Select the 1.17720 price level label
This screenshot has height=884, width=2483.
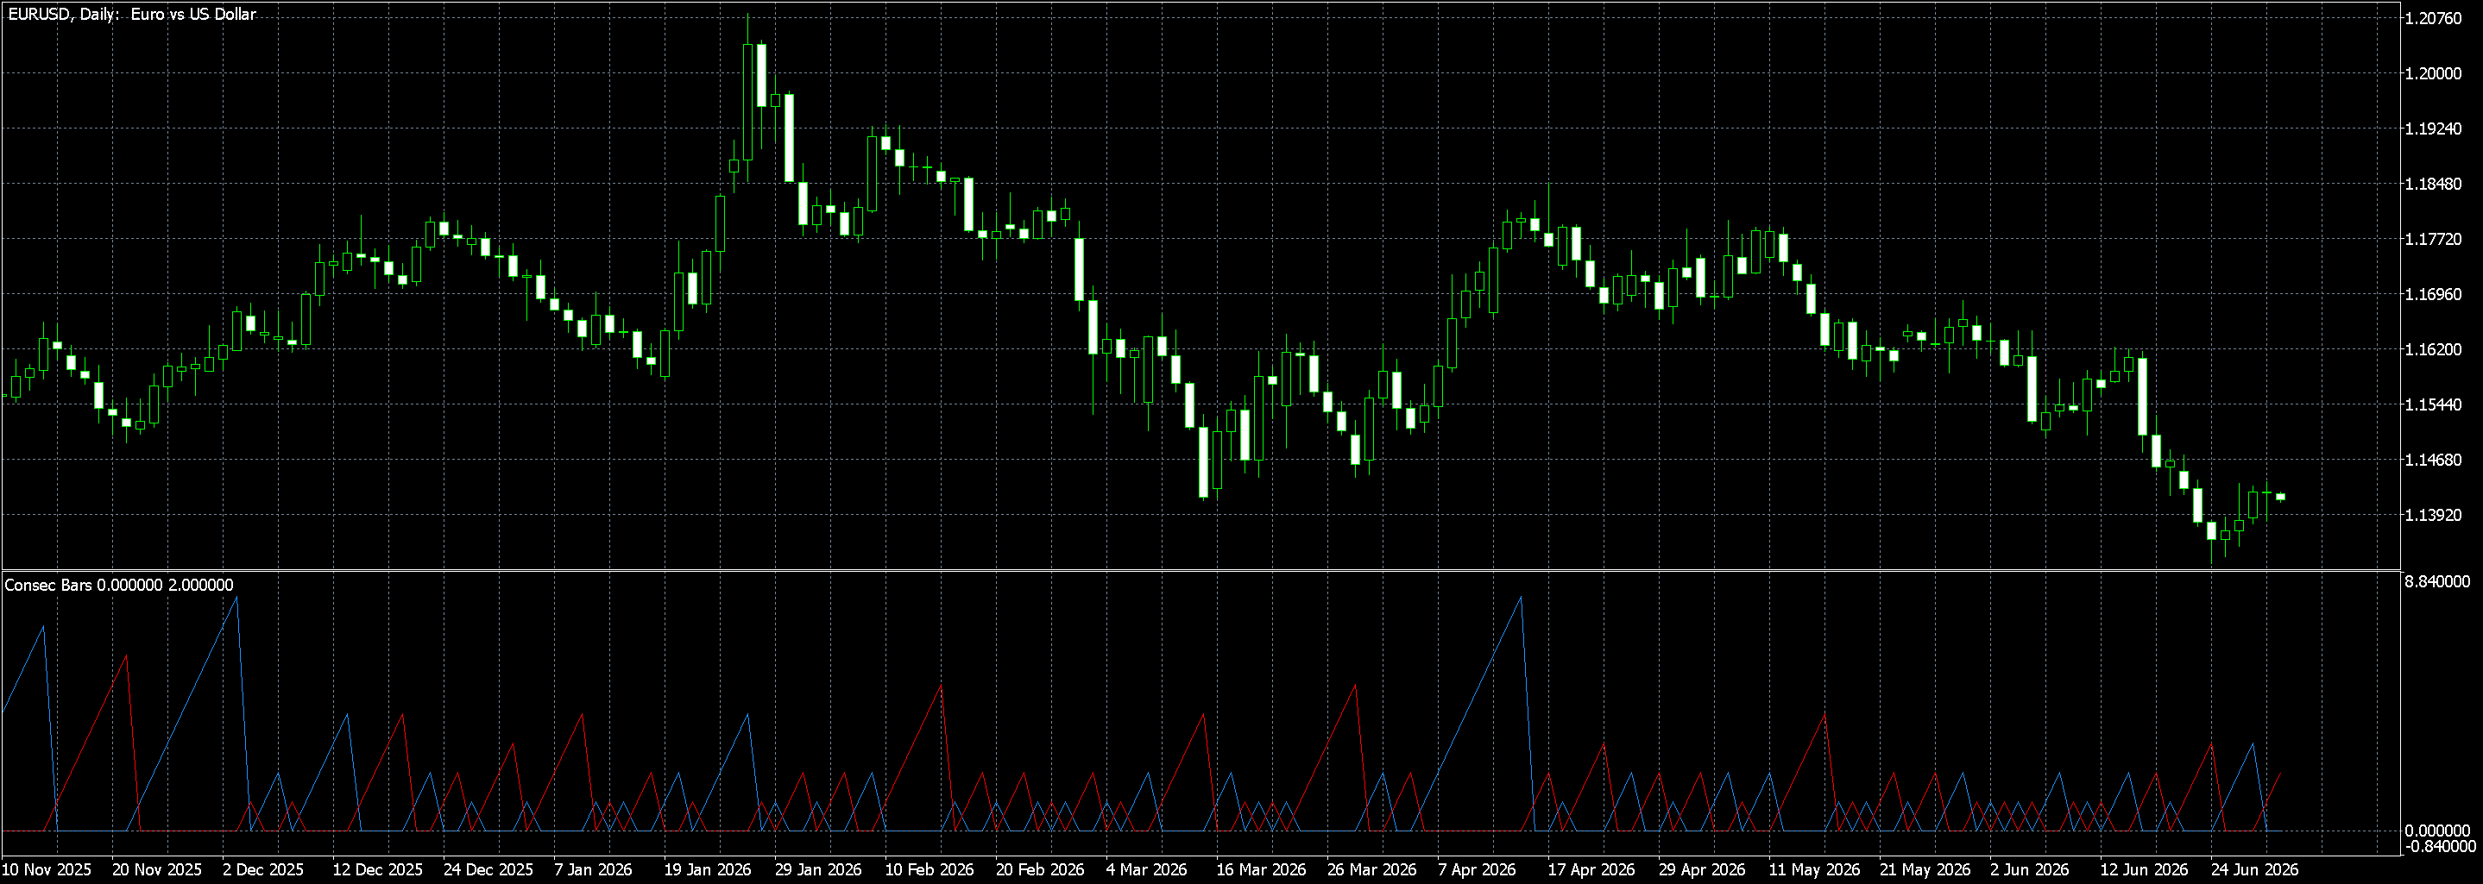click(x=2434, y=239)
